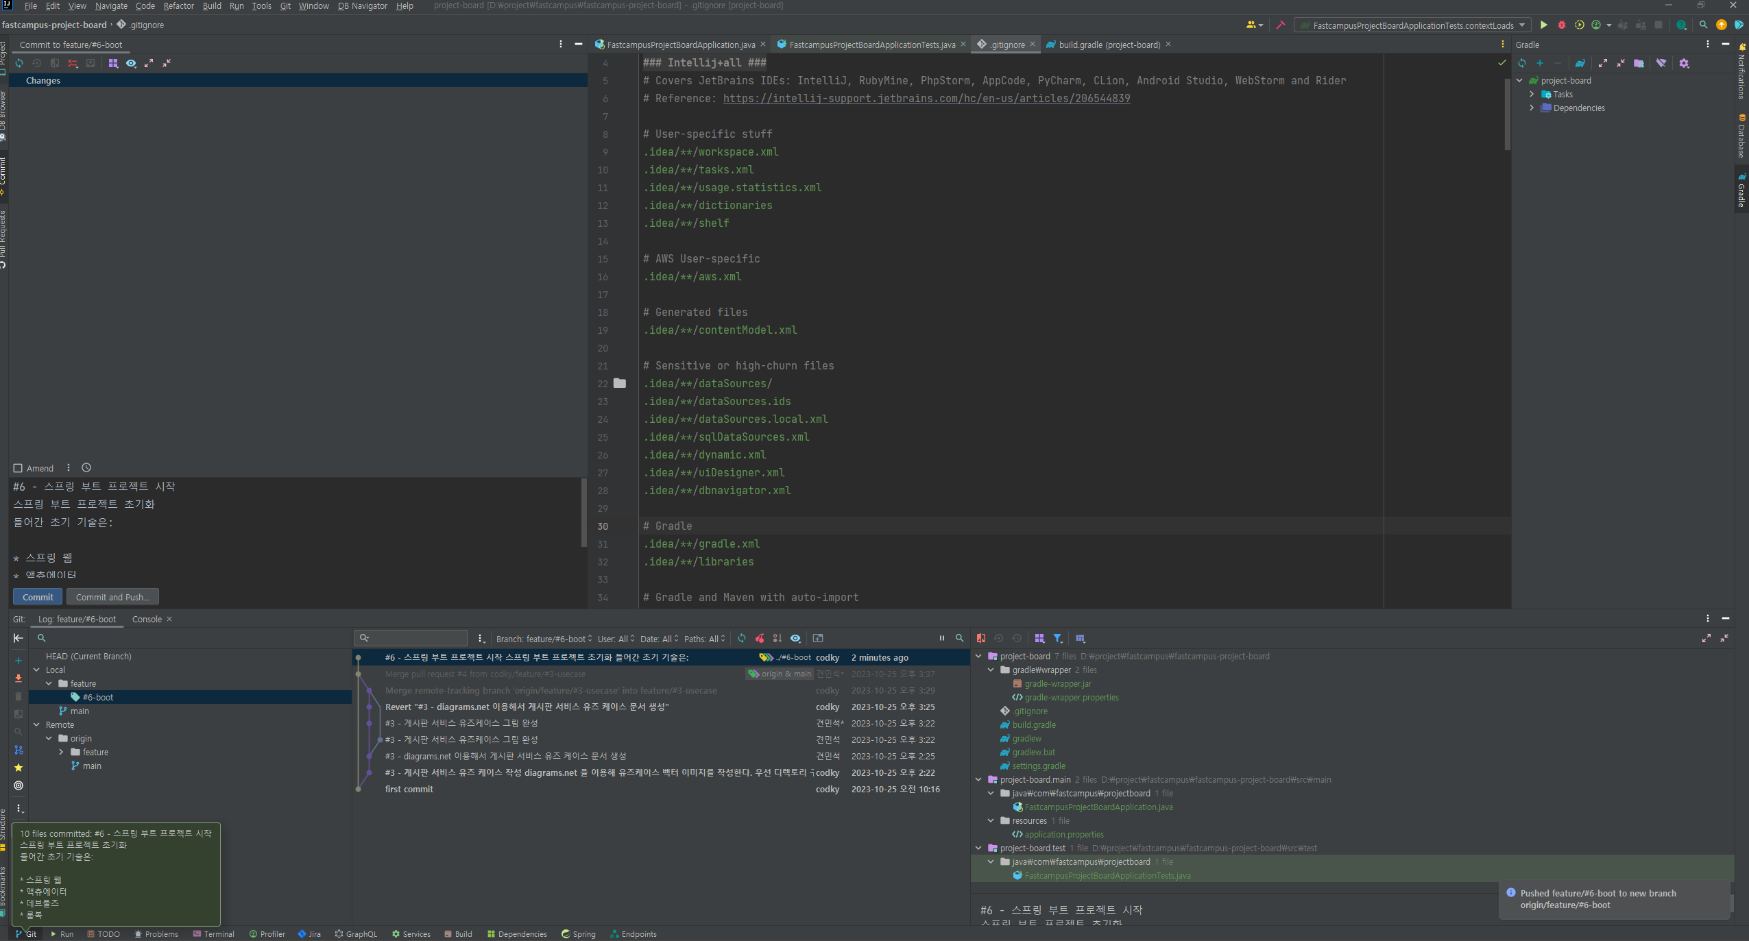Open the Branch: feature/#6-boot filter dropdown

[x=543, y=639]
